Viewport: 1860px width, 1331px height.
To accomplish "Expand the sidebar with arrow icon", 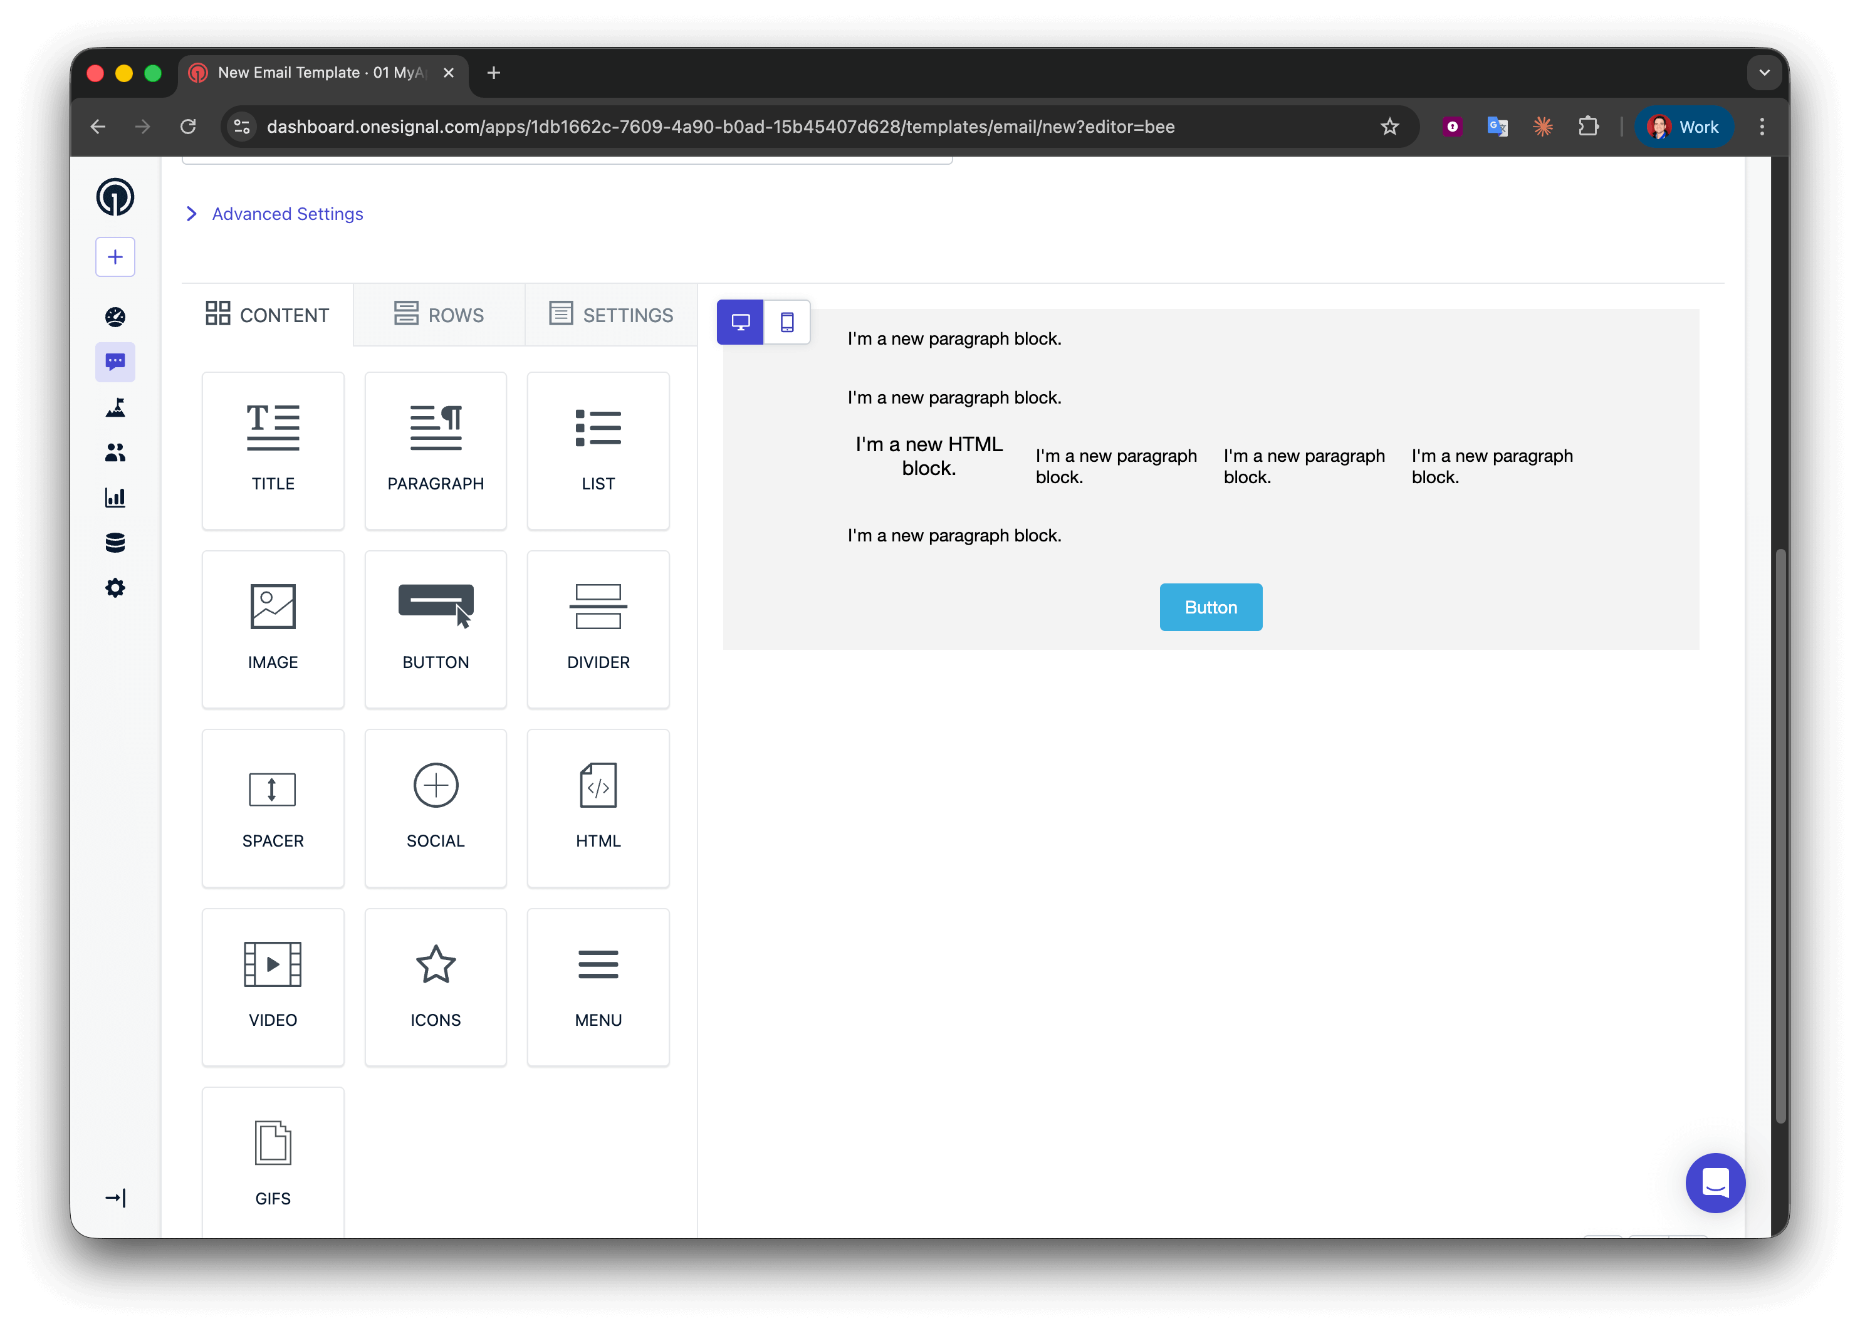I will (115, 1198).
